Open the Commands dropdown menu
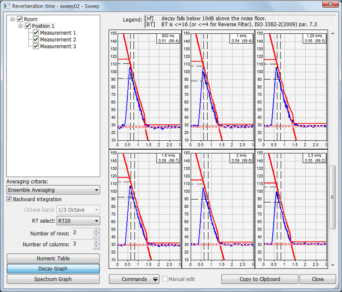 pos(134,279)
